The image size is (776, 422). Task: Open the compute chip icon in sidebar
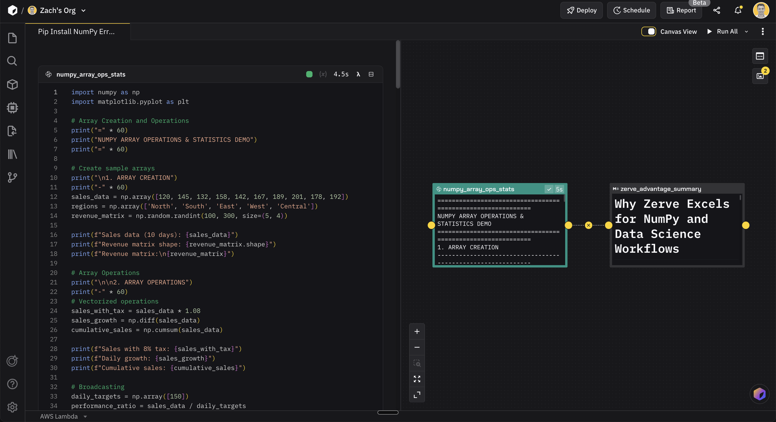click(13, 108)
